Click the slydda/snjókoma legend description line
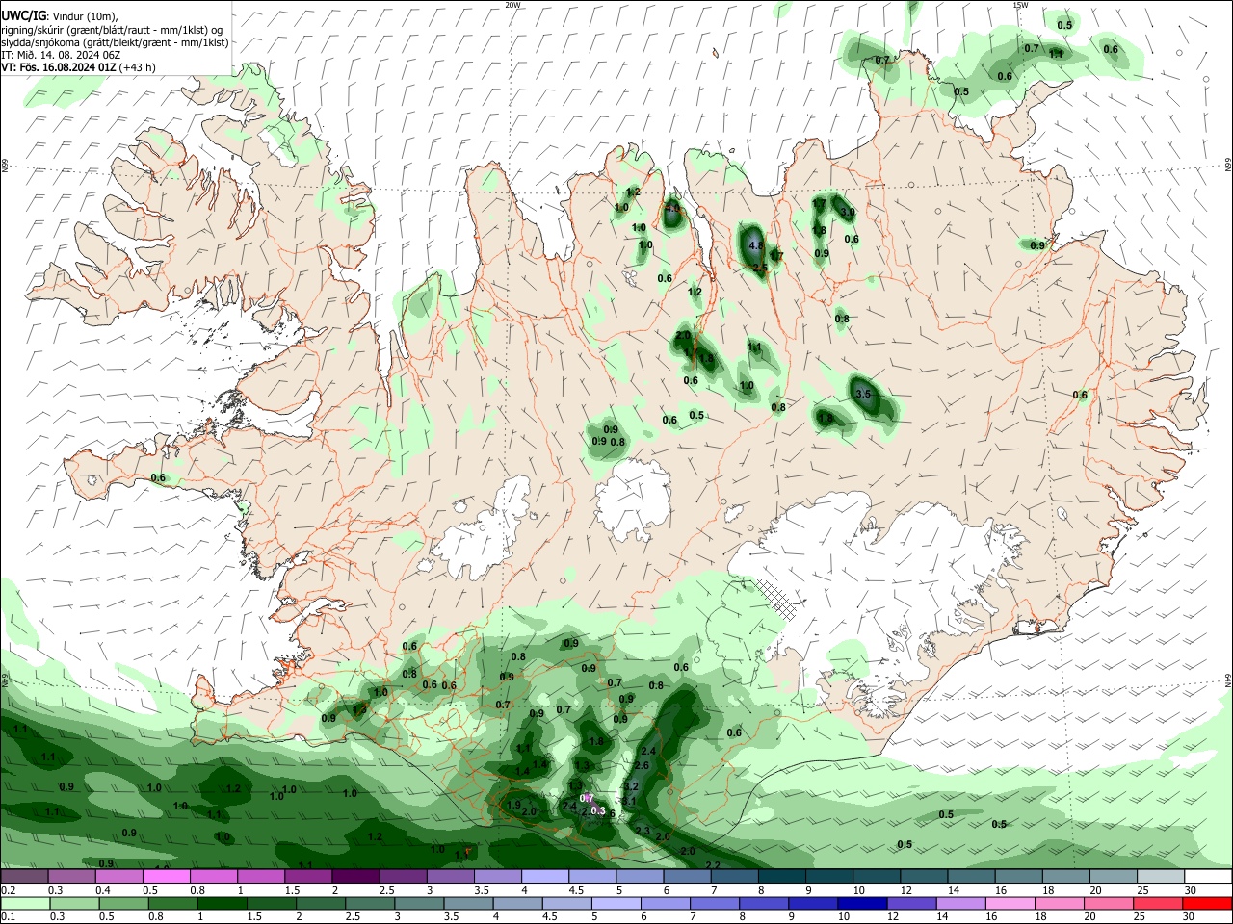This screenshot has width=1233, height=924. click(x=115, y=42)
